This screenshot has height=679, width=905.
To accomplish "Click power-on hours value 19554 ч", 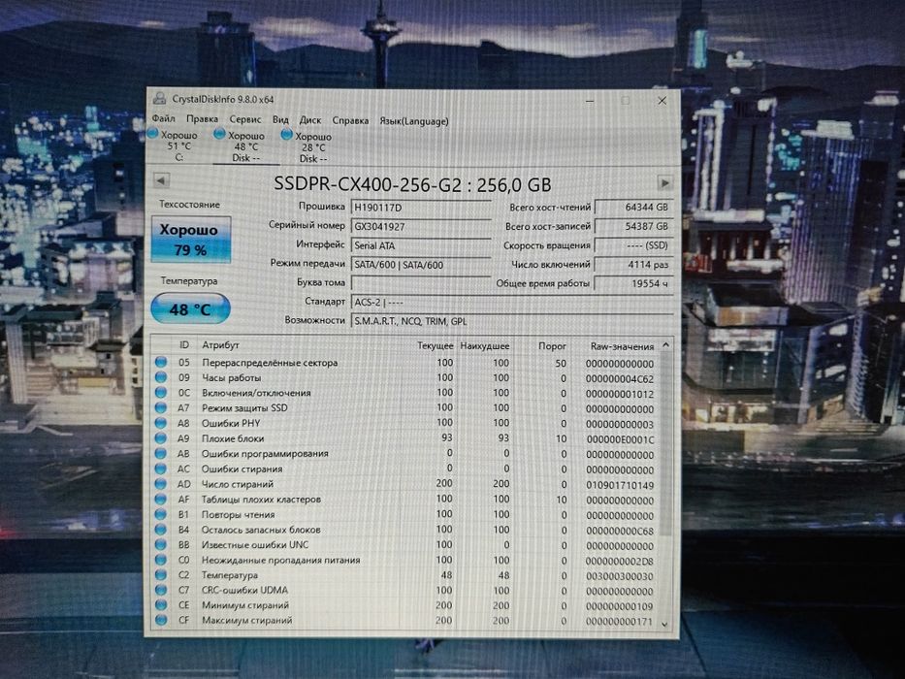I will click(x=633, y=283).
